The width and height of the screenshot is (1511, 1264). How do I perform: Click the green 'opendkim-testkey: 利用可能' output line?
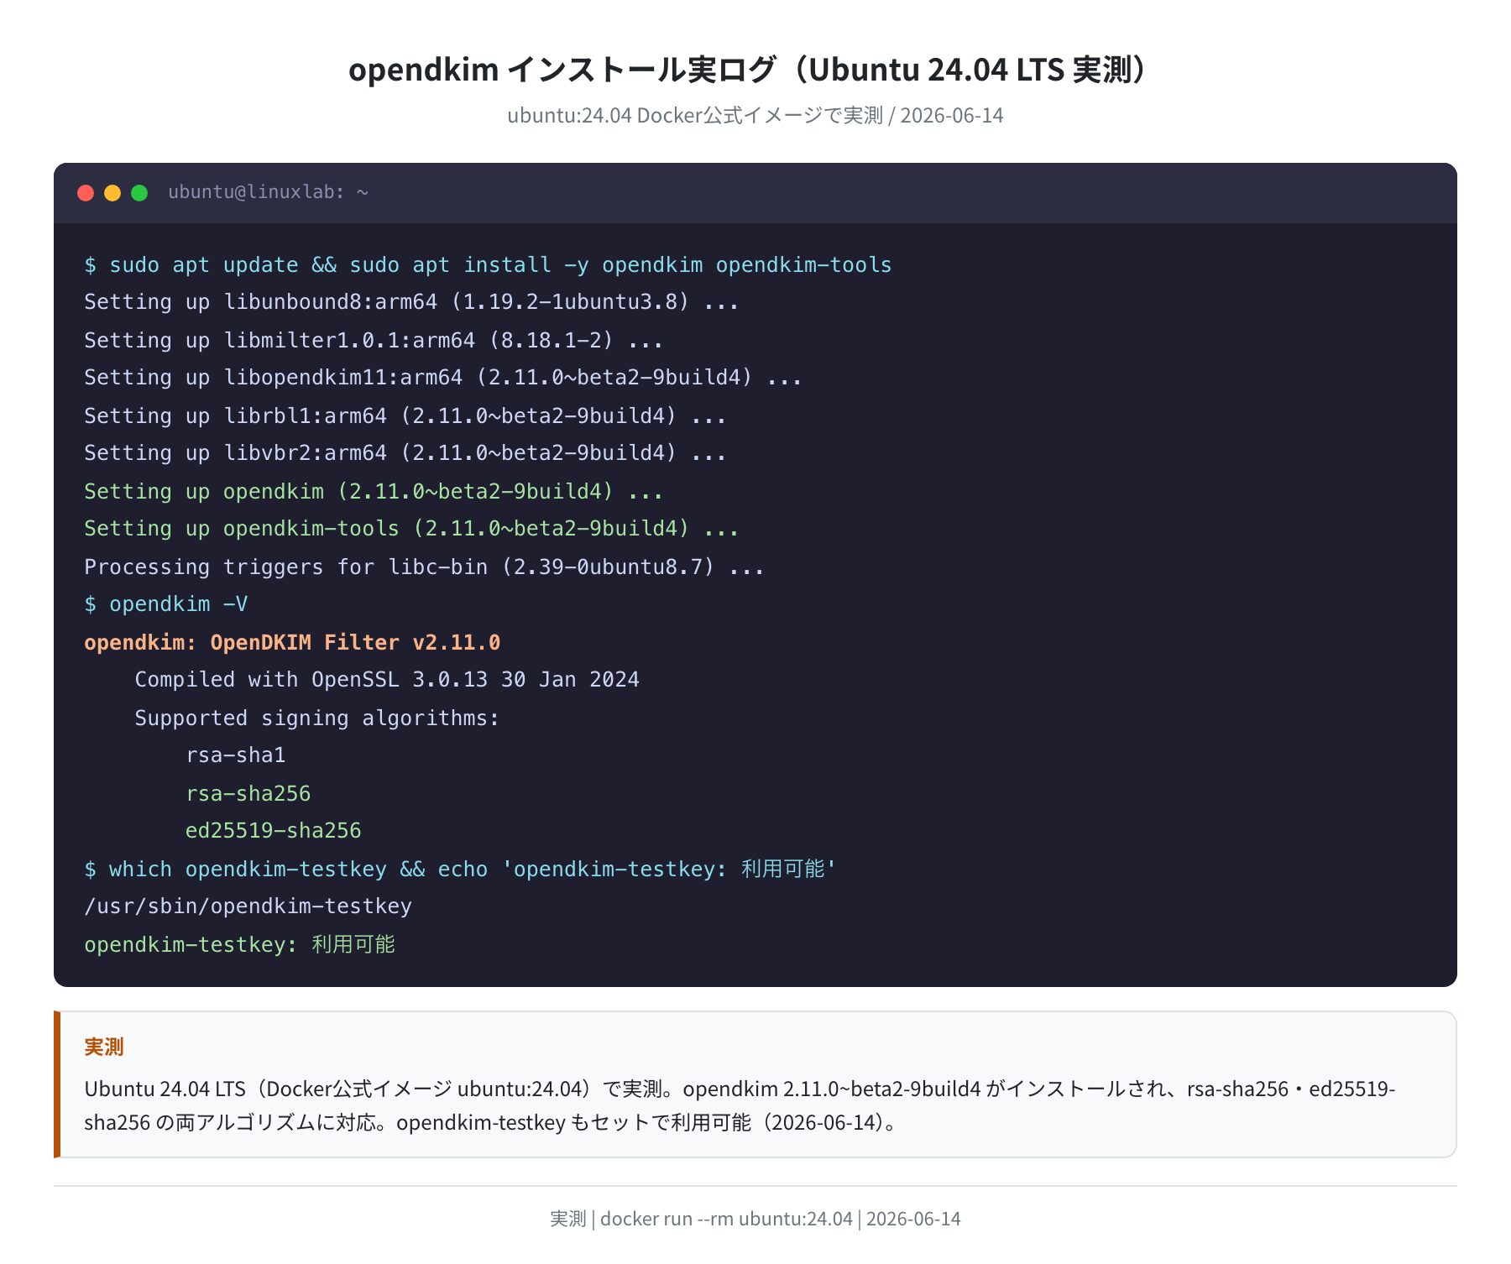click(x=240, y=944)
